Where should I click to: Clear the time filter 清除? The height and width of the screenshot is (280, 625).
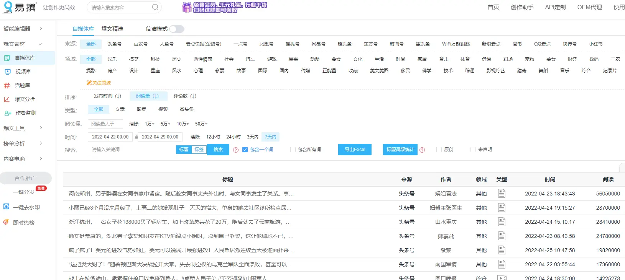click(195, 137)
